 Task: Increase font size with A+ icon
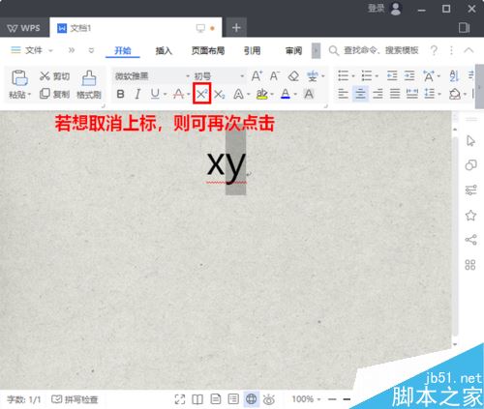(257, 76)
